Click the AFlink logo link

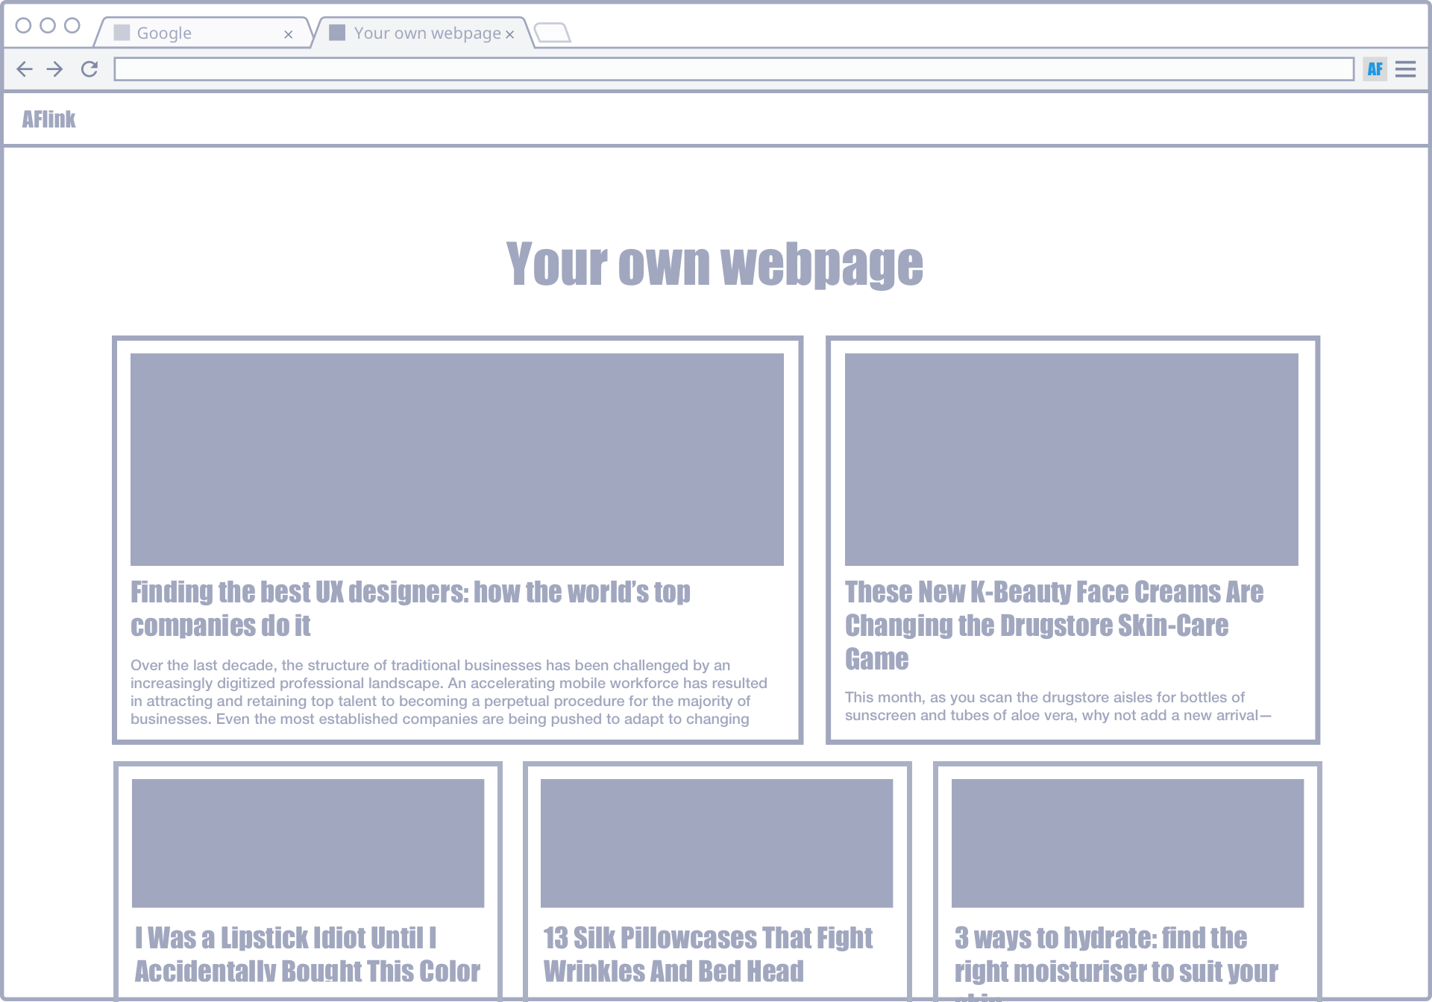point(48,119)
